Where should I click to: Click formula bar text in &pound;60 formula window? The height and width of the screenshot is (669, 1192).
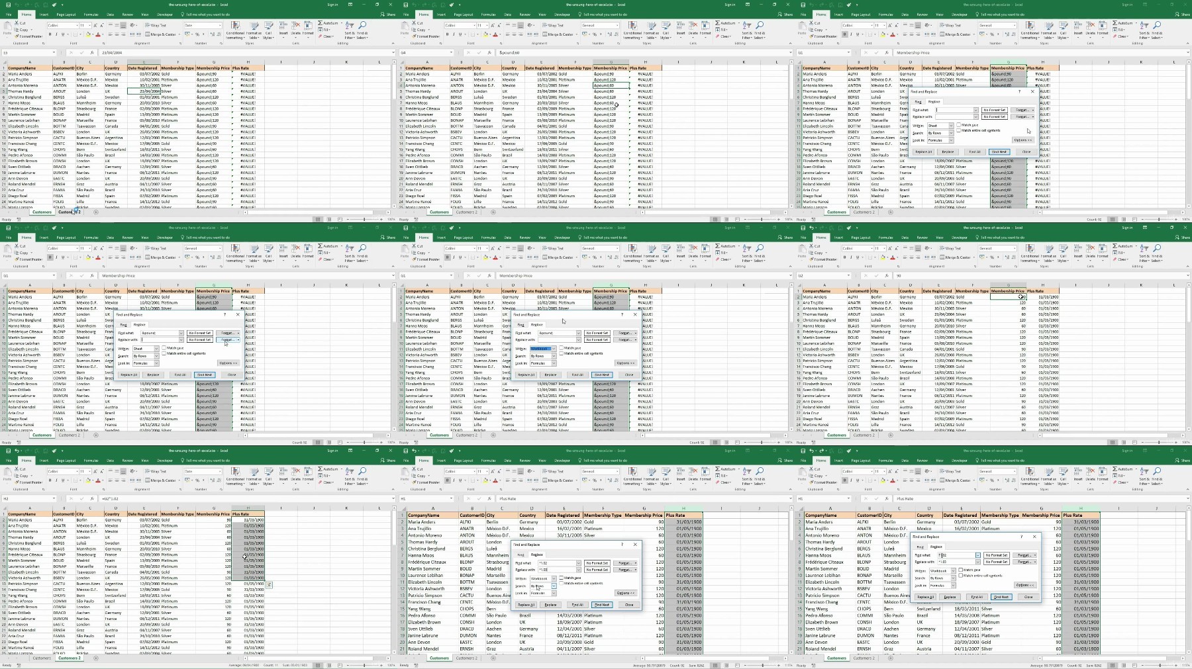[510, 52]
